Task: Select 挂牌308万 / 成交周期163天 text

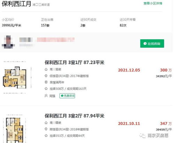Action: [68, 89]
